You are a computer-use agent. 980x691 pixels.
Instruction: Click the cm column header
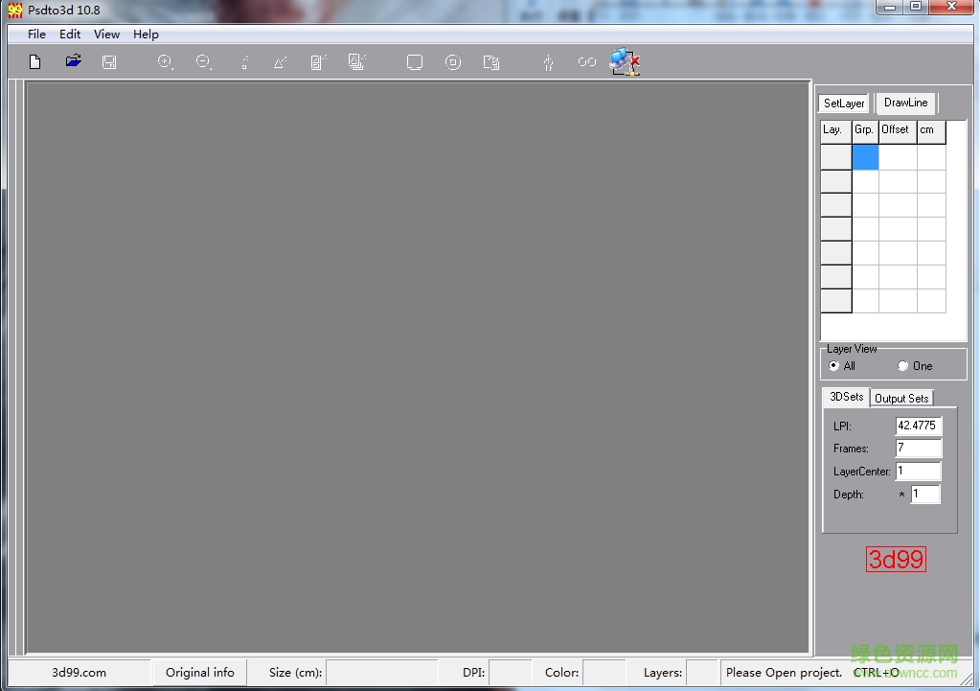(x=931, y=131)
